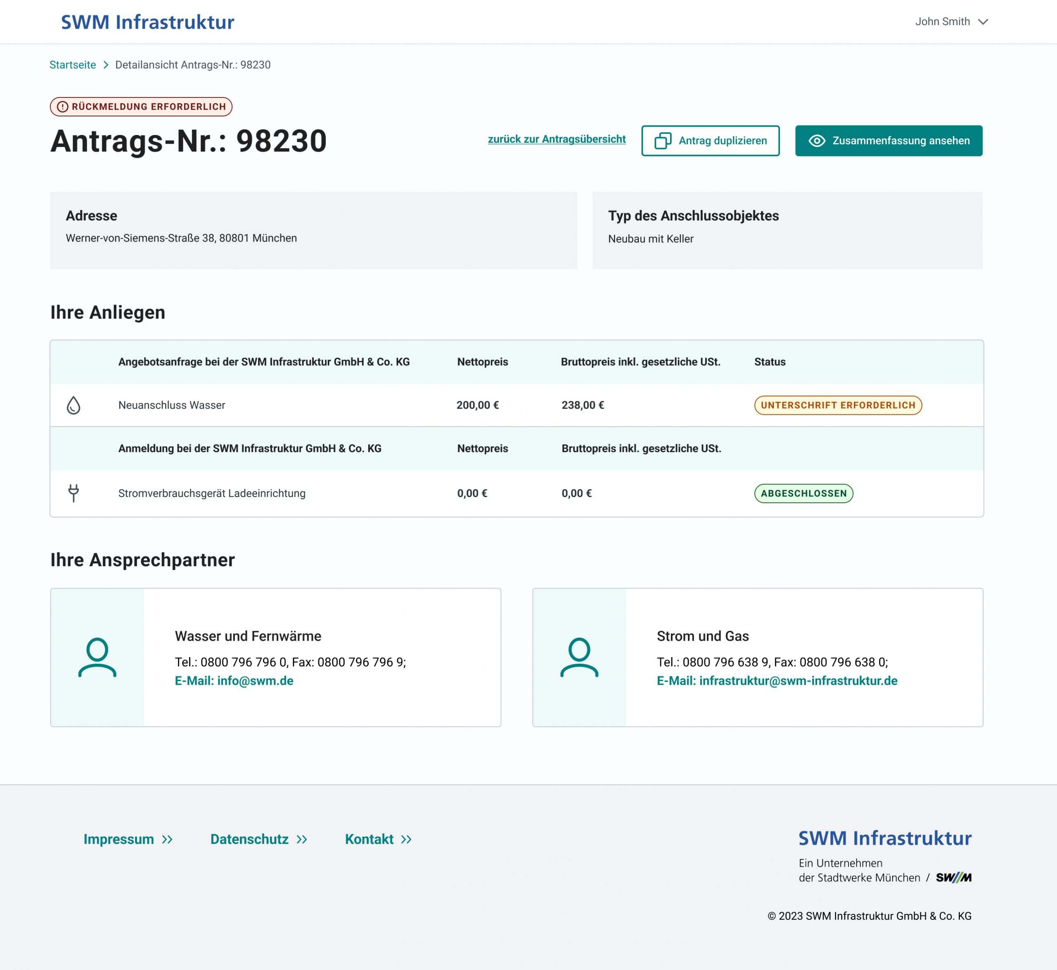The width and height of the screenshot is (1057, 970).
Task: Open Impressum footer link
Action: click(128, 839)
